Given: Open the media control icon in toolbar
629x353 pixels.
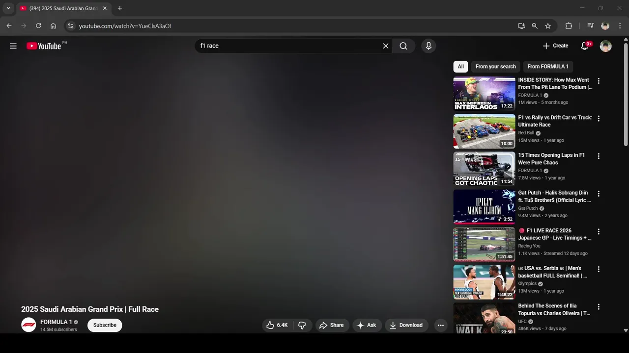Looking at the screenshot, I should point(591,26).
